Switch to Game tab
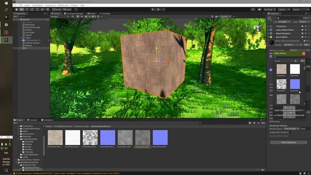The width and height of the screenshot is (311, 175). (91, 14)
